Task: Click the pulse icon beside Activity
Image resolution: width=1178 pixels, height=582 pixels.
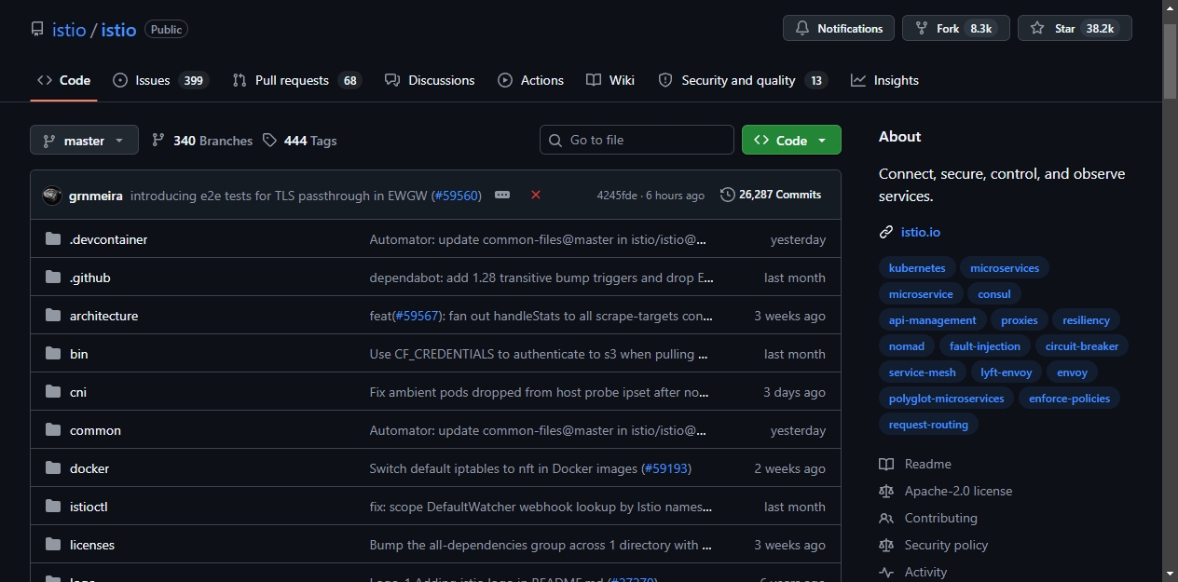Action: 886,572
